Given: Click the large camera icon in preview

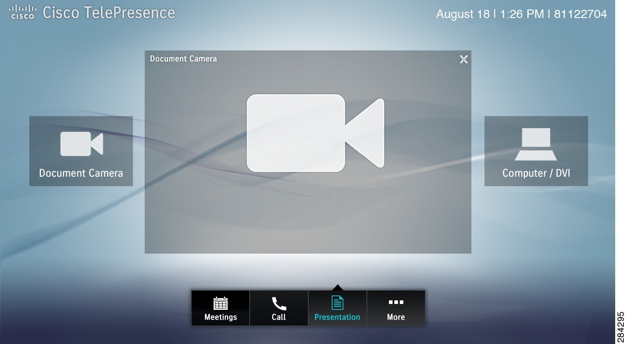Looking at the screenshot, I should [x=315, y=133].
